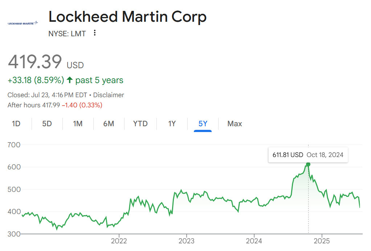The image size is (371, 251).
Task: Click the active 5Y range tab
Action: [203, 124]
